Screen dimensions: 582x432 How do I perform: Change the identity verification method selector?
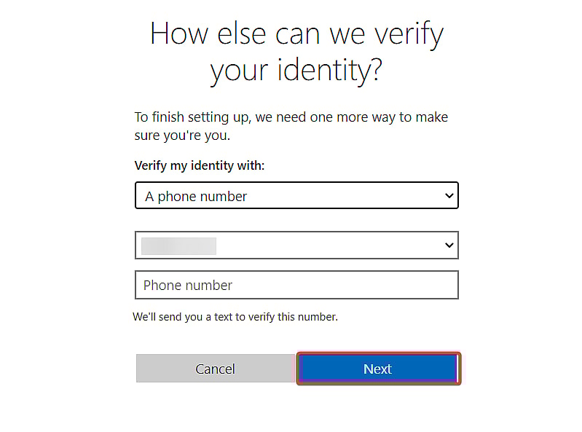point(296,195)
